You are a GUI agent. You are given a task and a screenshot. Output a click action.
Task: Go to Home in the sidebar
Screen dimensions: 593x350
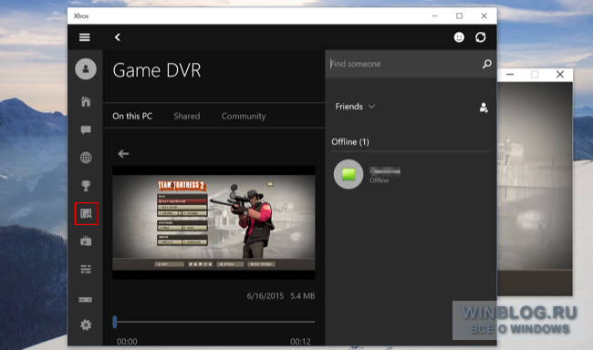(86, 101)
